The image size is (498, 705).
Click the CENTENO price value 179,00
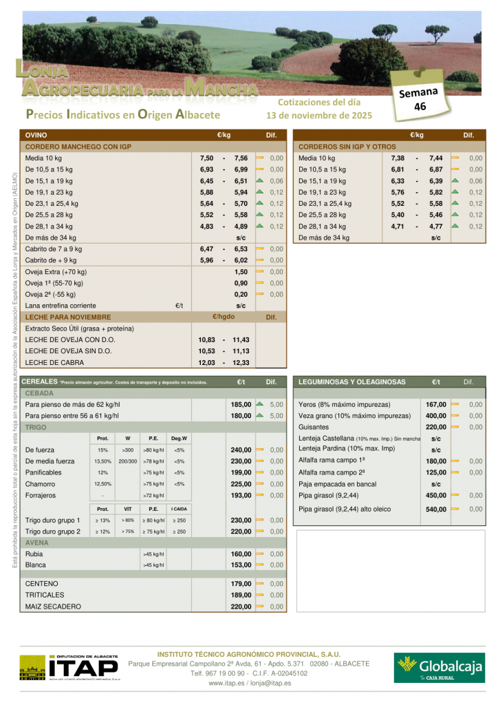click(241, 584)
